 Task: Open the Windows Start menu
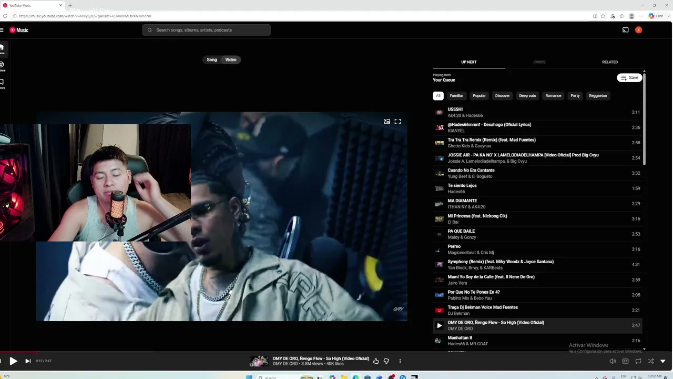pyautogui.click(x=249, y=377)
